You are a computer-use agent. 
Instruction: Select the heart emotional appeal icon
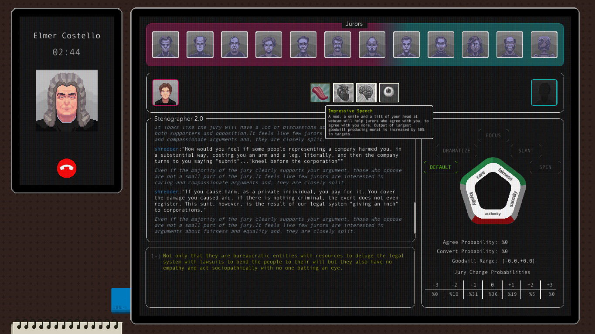tap(343, 92)
